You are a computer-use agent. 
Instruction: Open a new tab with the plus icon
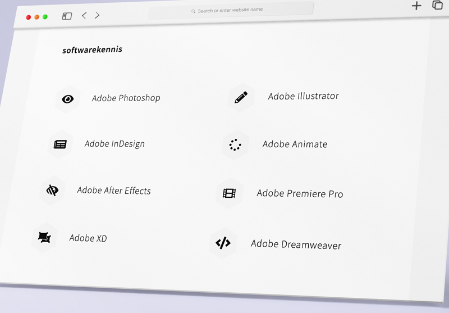(416, 6)
